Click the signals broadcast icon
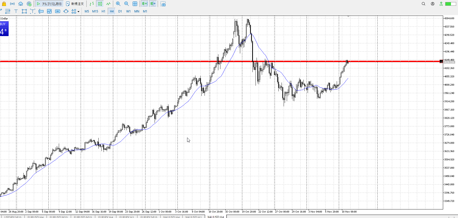Viewport: 458px width, 218px height. coord(12,4)
